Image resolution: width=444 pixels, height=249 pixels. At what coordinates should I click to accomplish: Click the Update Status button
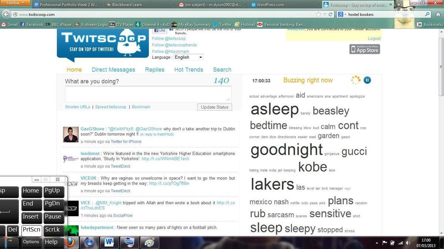coord(215,107)
